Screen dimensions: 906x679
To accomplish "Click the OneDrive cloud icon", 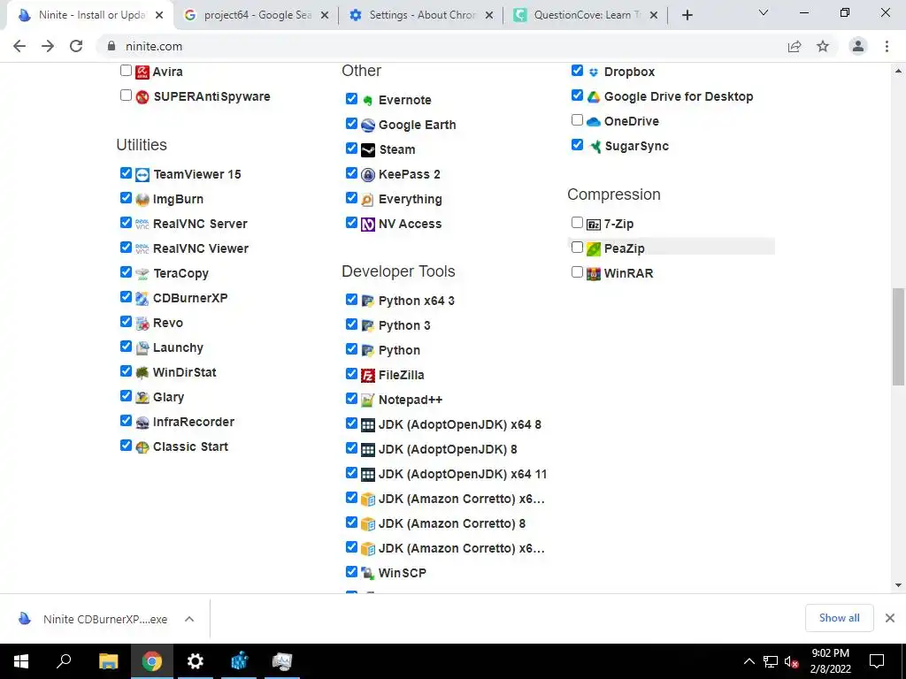I will 594,122.
